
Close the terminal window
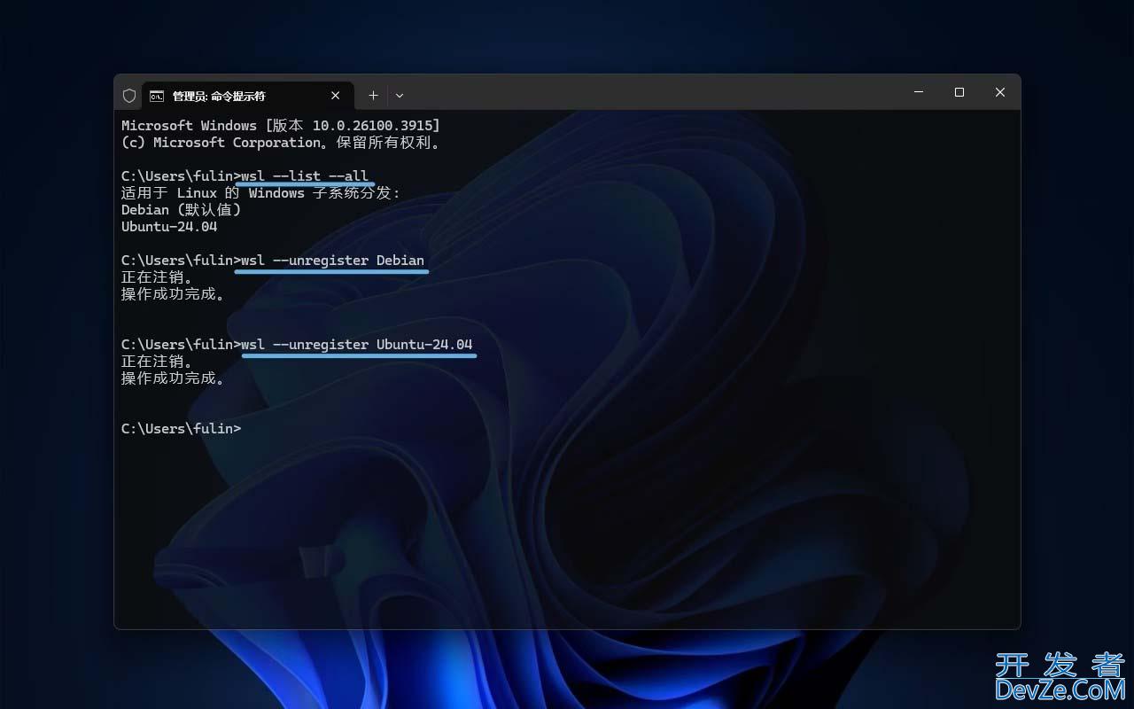pyautogui.click(x=1000, y=92)
